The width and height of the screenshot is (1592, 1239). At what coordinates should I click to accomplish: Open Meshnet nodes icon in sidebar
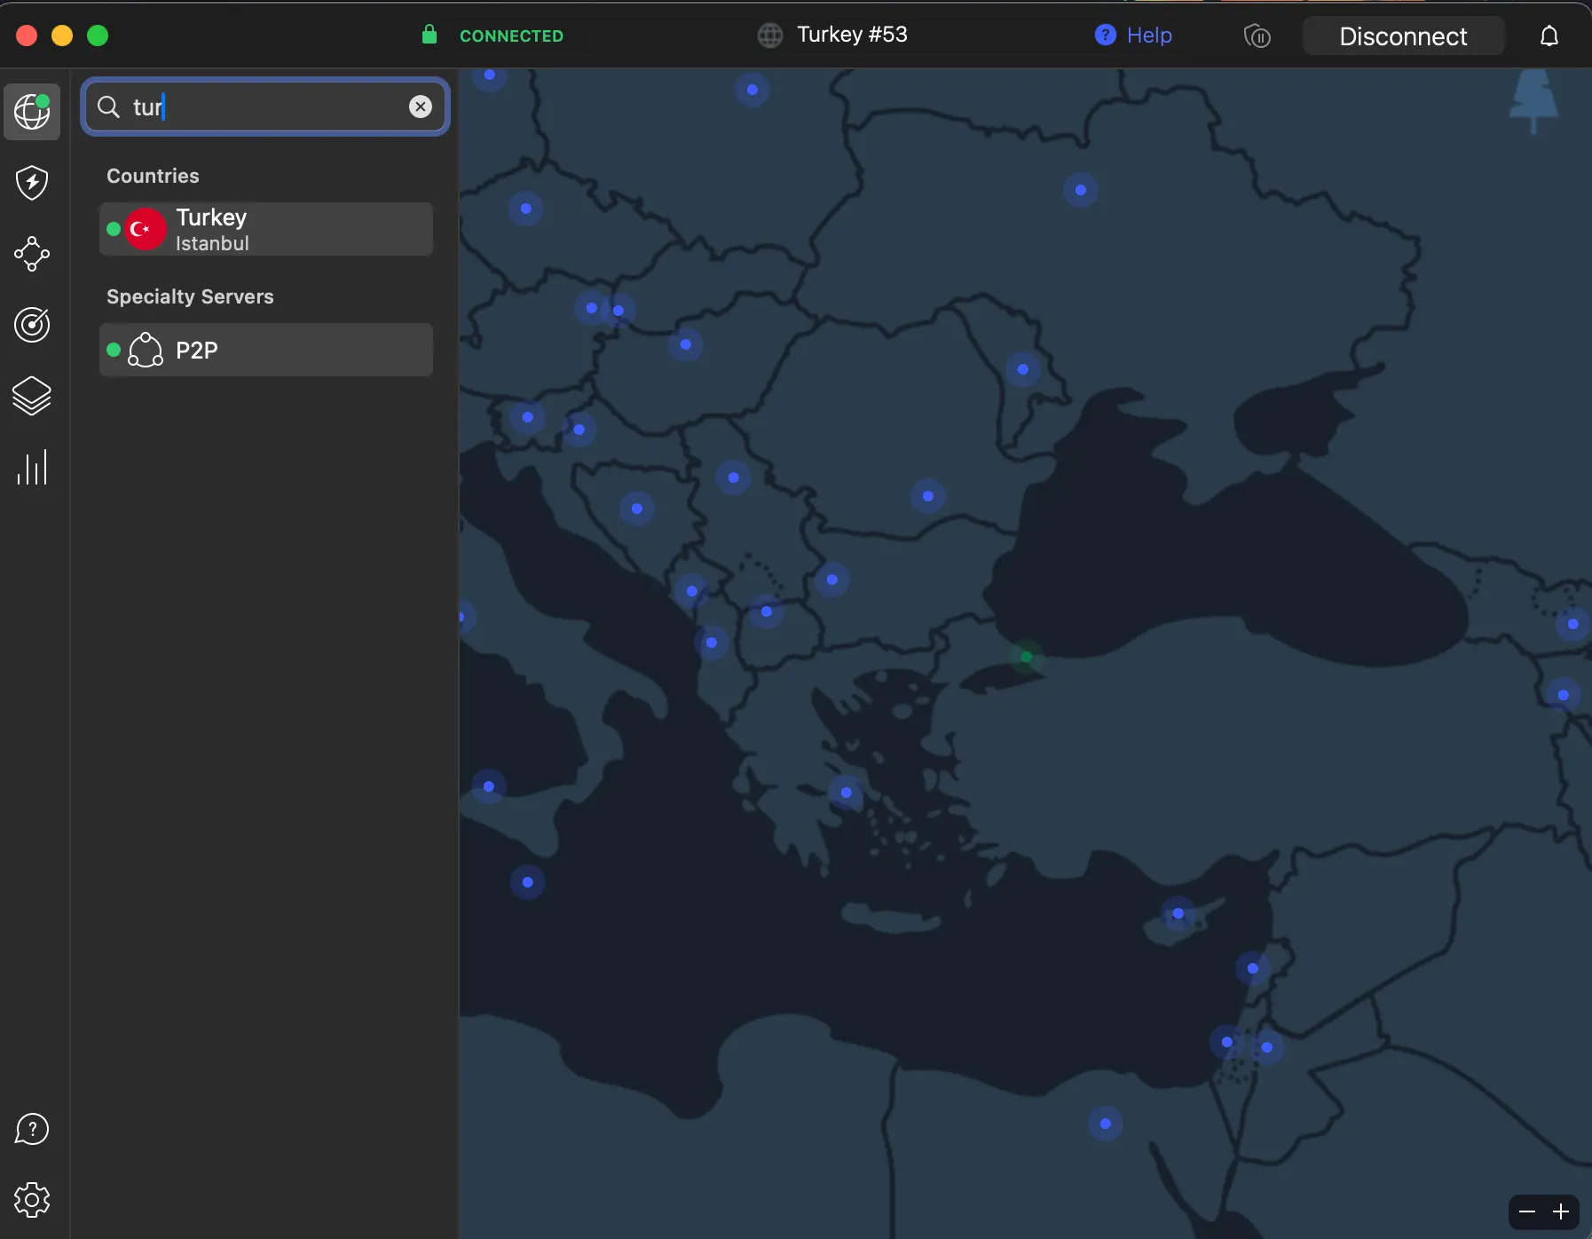pos(32,254)
